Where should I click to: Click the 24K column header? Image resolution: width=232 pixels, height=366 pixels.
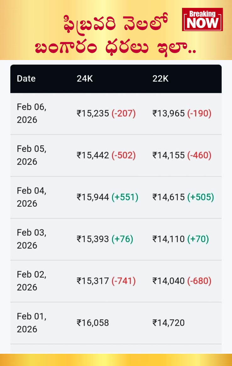(x=85, y=79)
